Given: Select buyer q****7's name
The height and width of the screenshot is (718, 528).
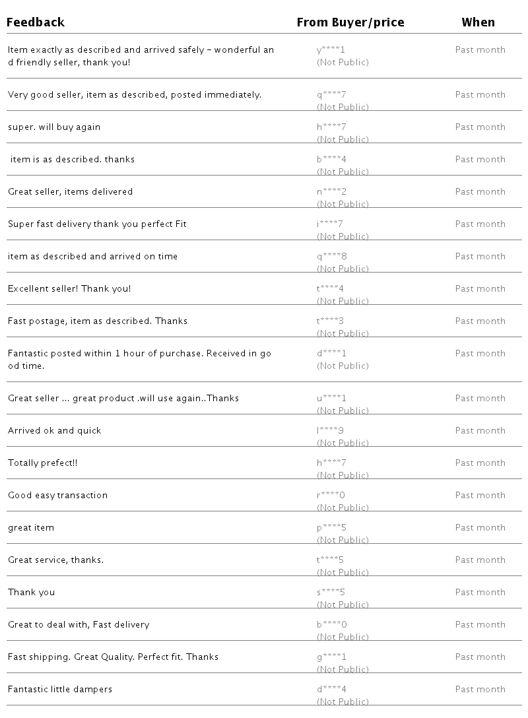Looking at the screenshot, I should coord(331,95).
